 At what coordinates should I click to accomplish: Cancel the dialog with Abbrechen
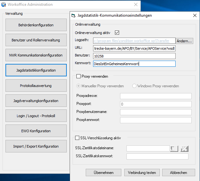coord(178,173)
